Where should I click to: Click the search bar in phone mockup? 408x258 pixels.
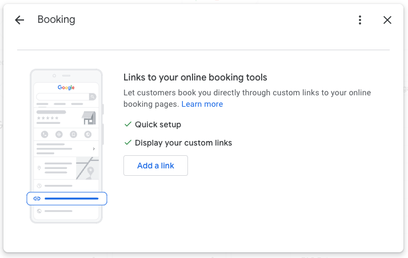[63, 97]
